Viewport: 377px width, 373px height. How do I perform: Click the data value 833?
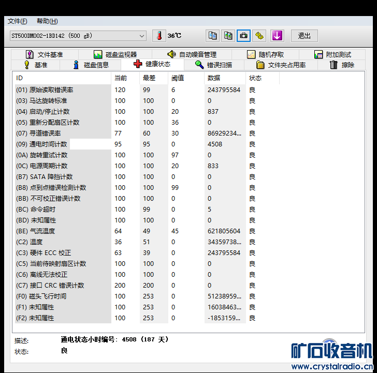213,166
